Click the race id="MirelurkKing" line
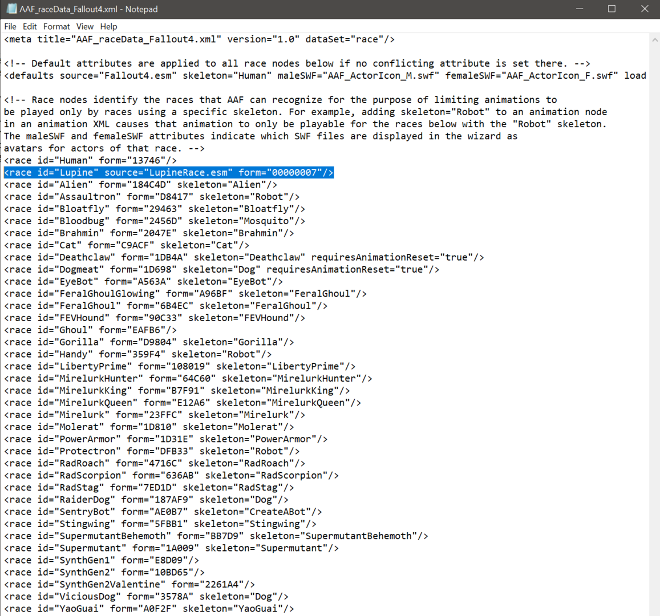The height and width of the screenshot is (616, 660). [x=177, y=391]
